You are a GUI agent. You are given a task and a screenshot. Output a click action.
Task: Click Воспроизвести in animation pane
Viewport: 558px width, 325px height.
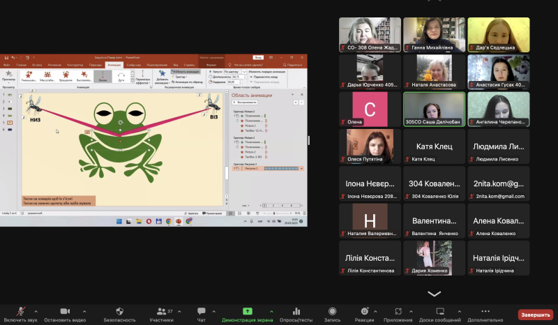[245, 102]
